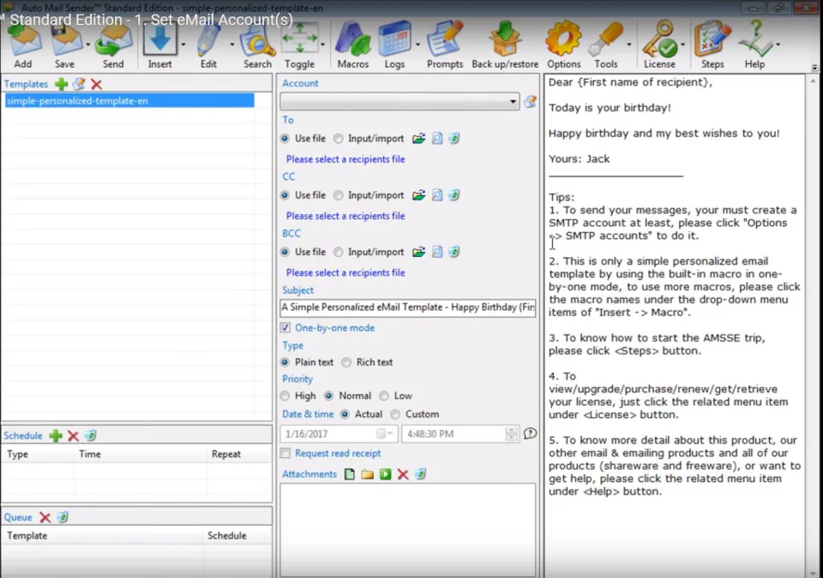The width and height of the screenshot is (823, 578).
Task: Open recipients file folder icon in BCC
Action: (418, 252)
